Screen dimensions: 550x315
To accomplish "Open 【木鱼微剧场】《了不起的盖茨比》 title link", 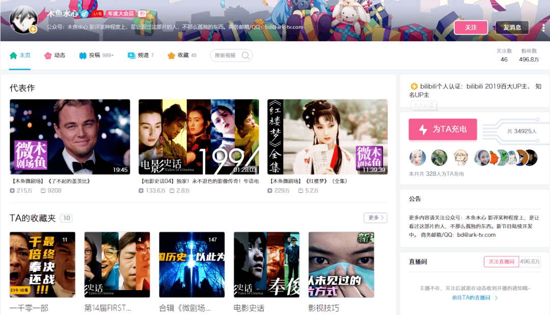I will 51,181.
